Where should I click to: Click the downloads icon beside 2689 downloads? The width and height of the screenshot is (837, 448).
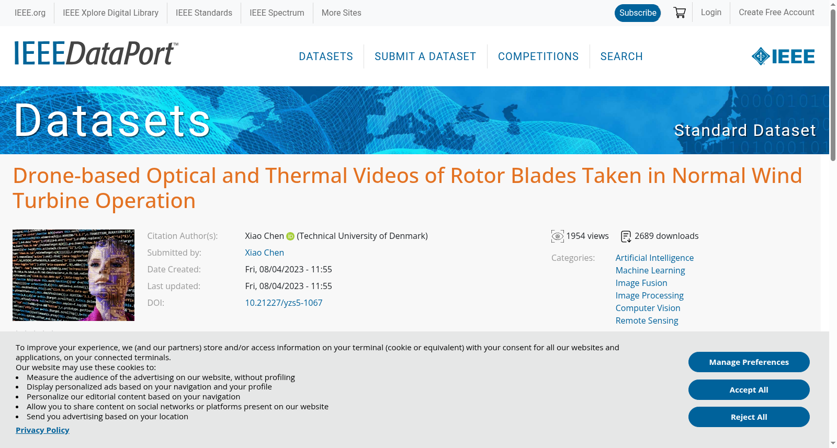coord(626,236)
